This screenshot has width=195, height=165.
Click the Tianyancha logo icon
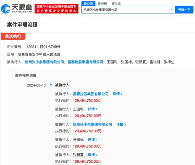tap(6, 9)
